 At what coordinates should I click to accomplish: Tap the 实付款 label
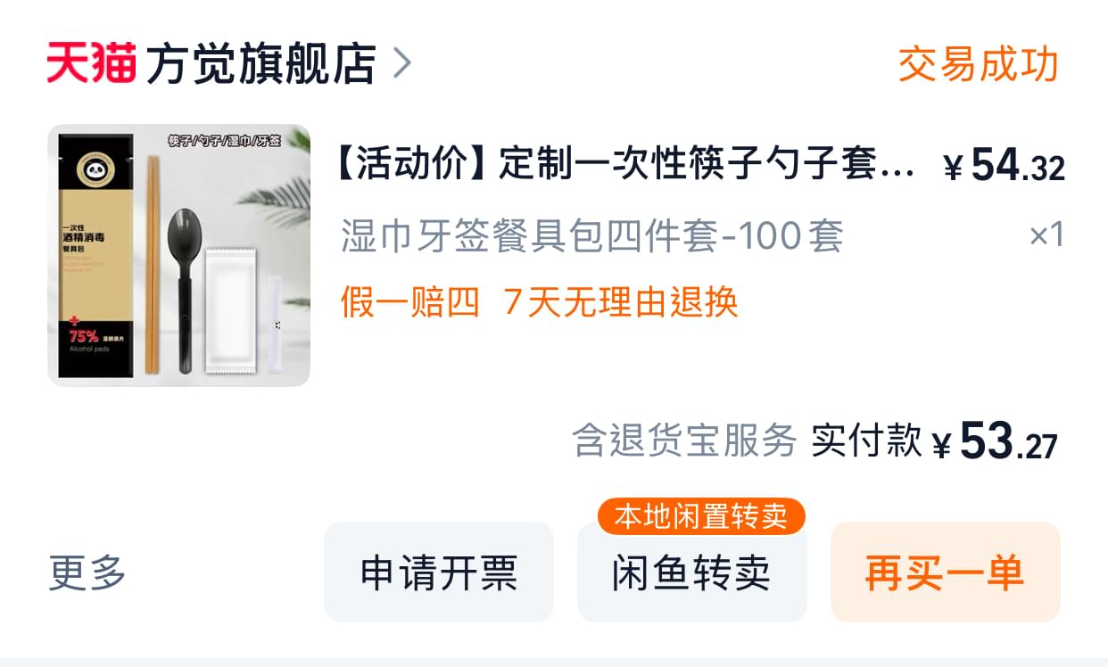click(866, 441)
